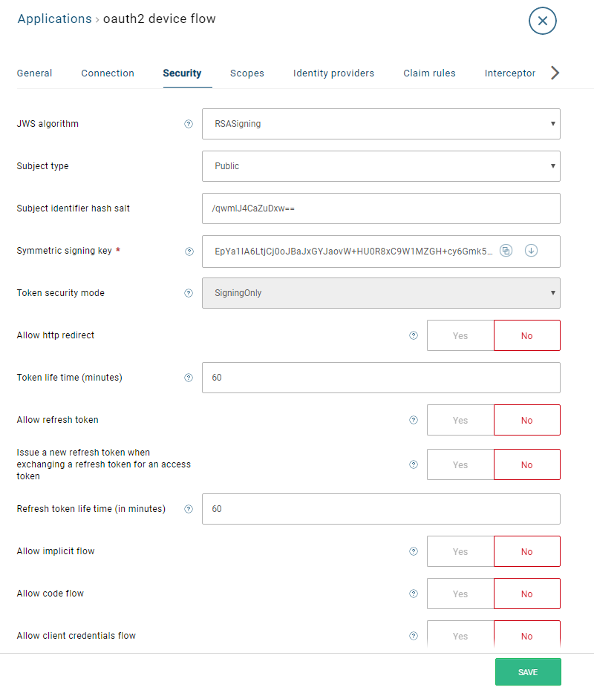Click help icon for Issue a new refresh token
Viewport: 594px width, 690px height.
414,464
